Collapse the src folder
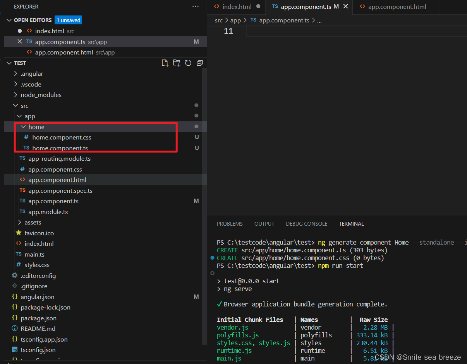This screenshot has height=364, width=467. tap(15, 105)
